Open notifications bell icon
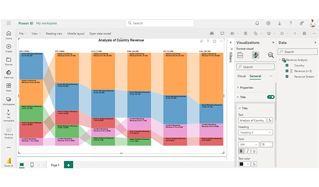The height and width of the screenshot is (187, 319). click(257, 23)
